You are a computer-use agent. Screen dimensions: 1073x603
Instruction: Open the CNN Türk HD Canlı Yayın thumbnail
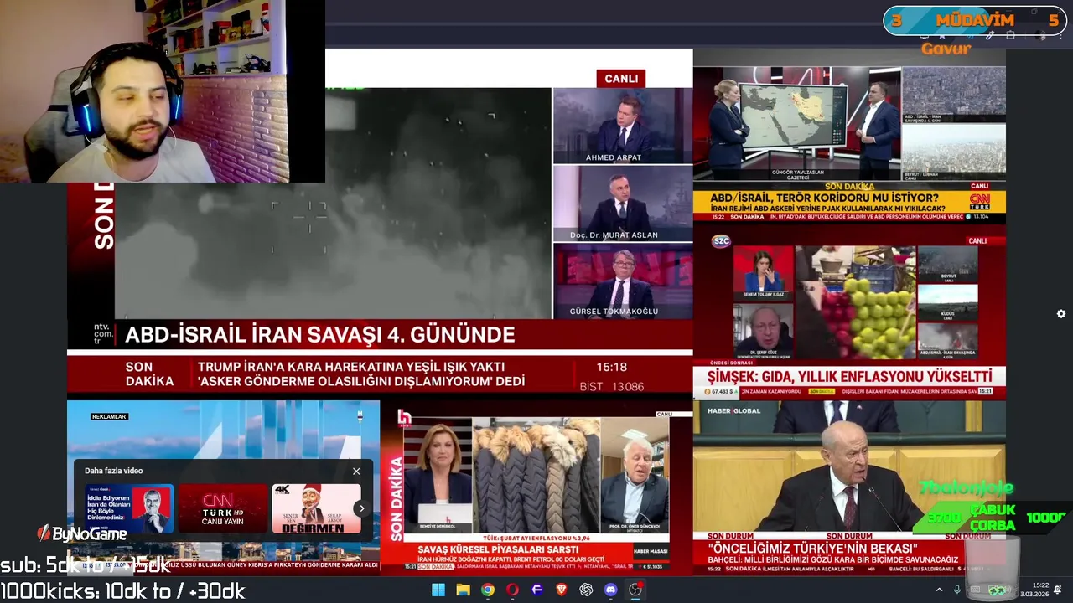coord(222,508)
